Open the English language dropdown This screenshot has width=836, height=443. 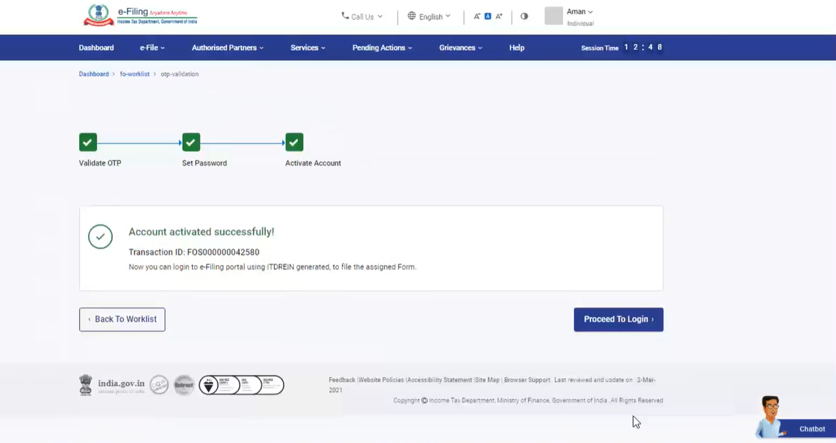tap(429, 16)
